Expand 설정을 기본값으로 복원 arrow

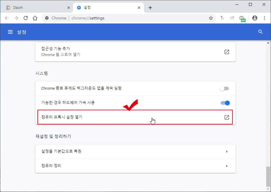click(227, 152)
